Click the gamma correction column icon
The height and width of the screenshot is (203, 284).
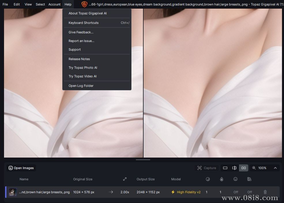tap(249, 179)
